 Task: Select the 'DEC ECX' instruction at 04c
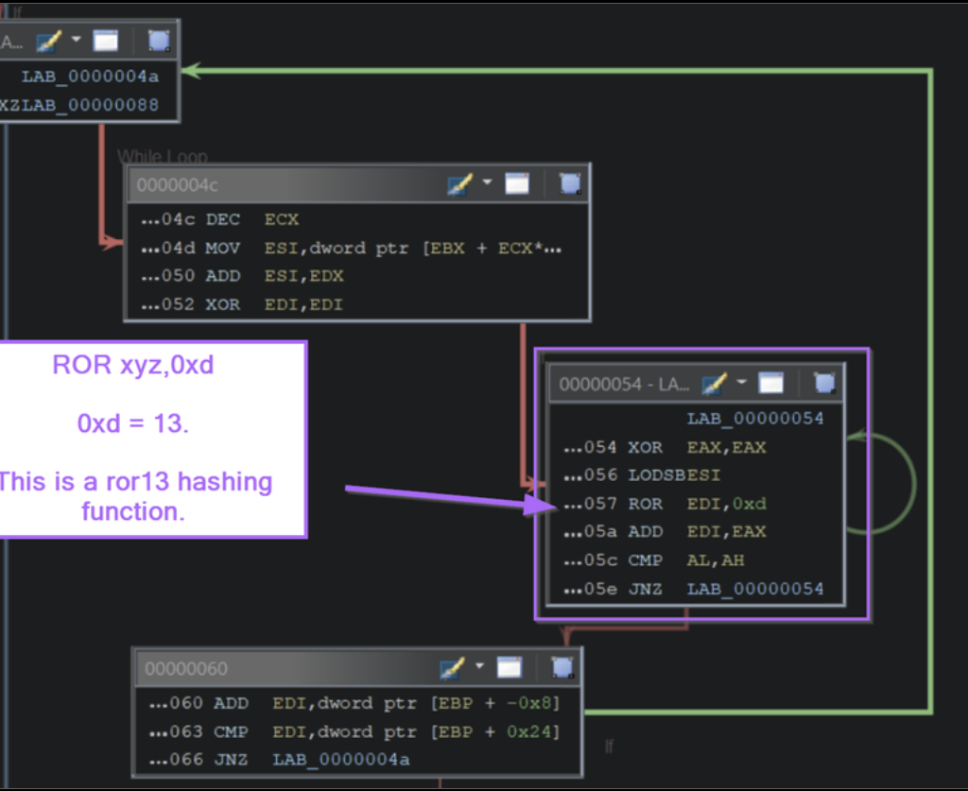pyautogui.click(x=220, y=219)
